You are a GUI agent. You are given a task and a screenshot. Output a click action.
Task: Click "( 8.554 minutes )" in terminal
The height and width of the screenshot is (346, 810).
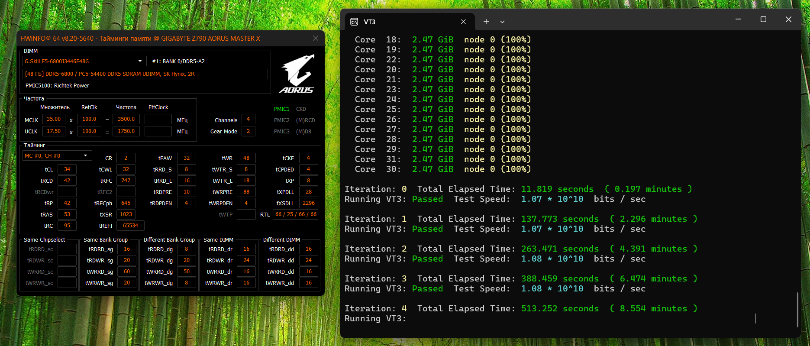click(653, 309)
